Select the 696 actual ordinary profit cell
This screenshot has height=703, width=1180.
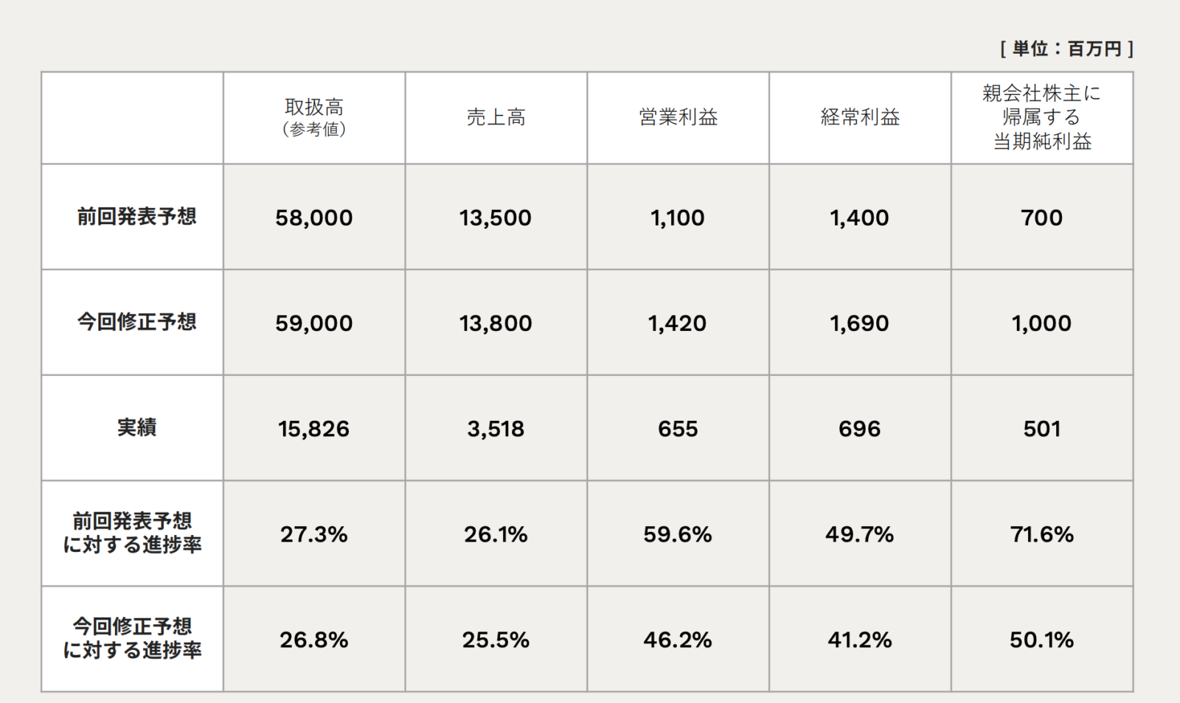[860, 429]
